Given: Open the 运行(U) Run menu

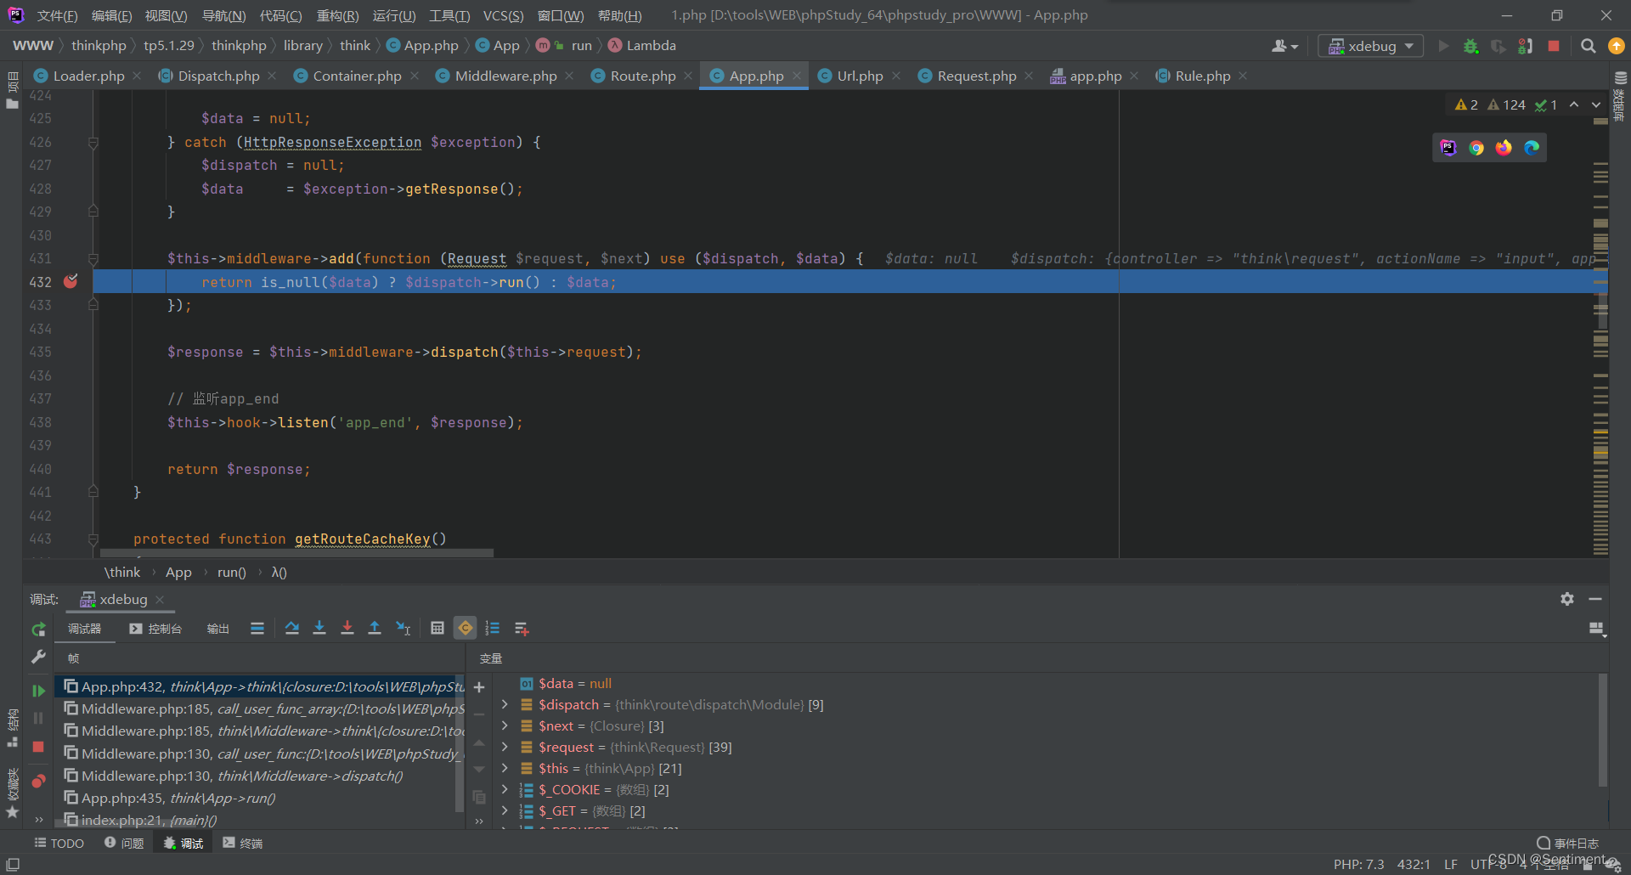Looking at the screenshot, I should click(x=394, y=15).
